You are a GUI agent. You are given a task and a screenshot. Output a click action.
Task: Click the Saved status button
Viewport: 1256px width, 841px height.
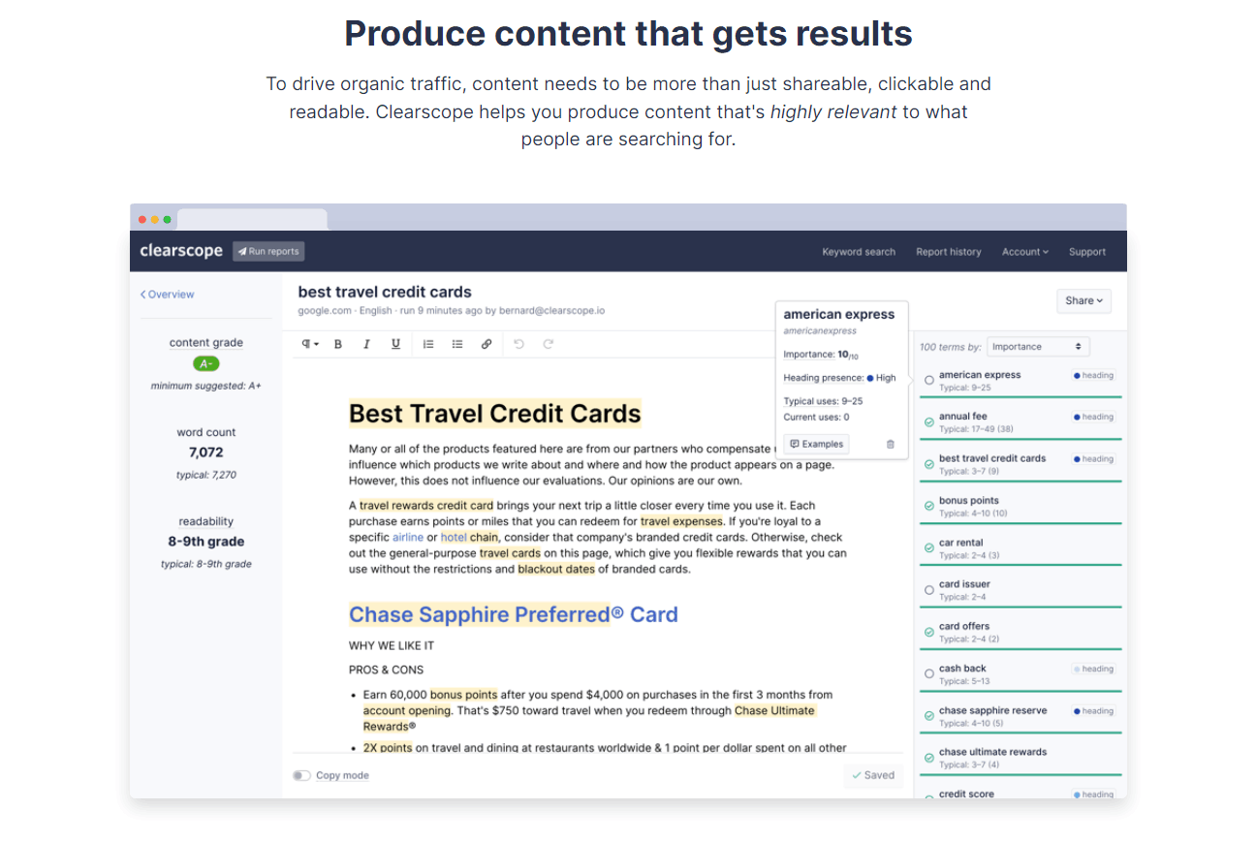pyautogui.click(x=873, y=775)
